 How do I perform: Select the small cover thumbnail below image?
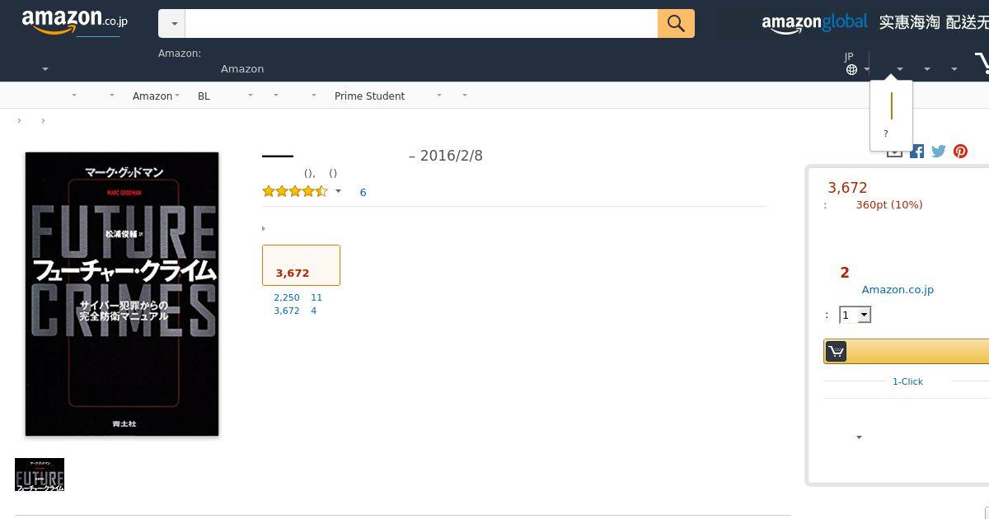(x=40, y=475)
